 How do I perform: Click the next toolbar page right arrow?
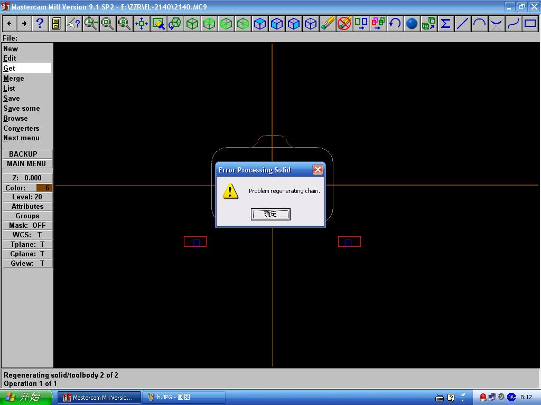24,24
